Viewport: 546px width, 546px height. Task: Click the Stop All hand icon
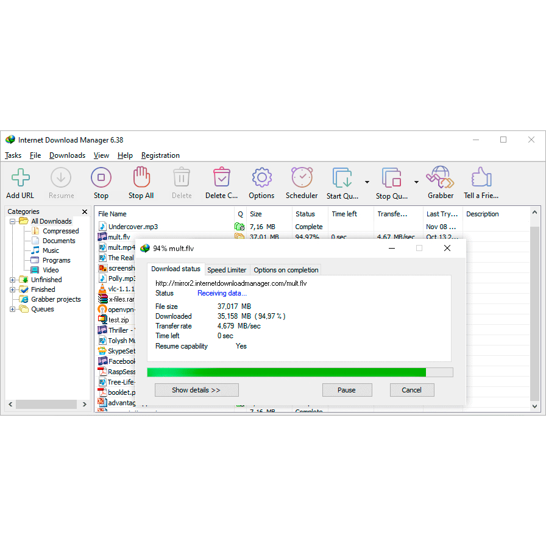click(x=141, y=177)
